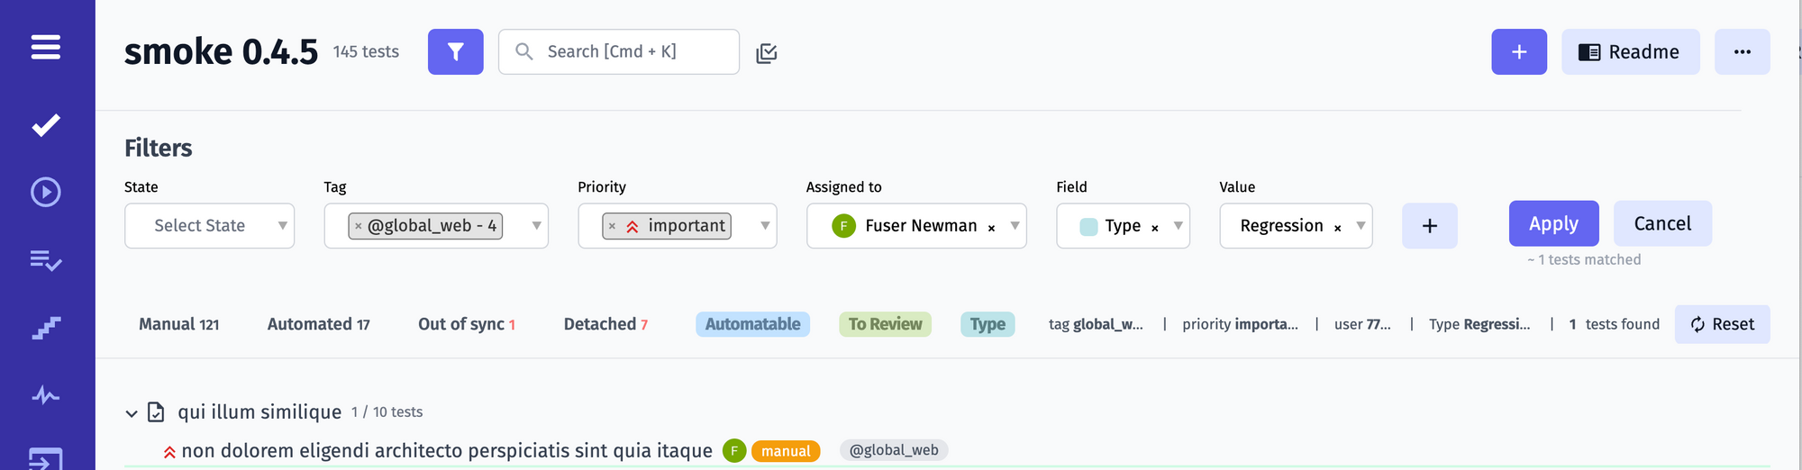Image resolution: width=1802 pixels, height=470 pixels.
Task: Click the magnifier icon in search box
Action: coord(524,51)
